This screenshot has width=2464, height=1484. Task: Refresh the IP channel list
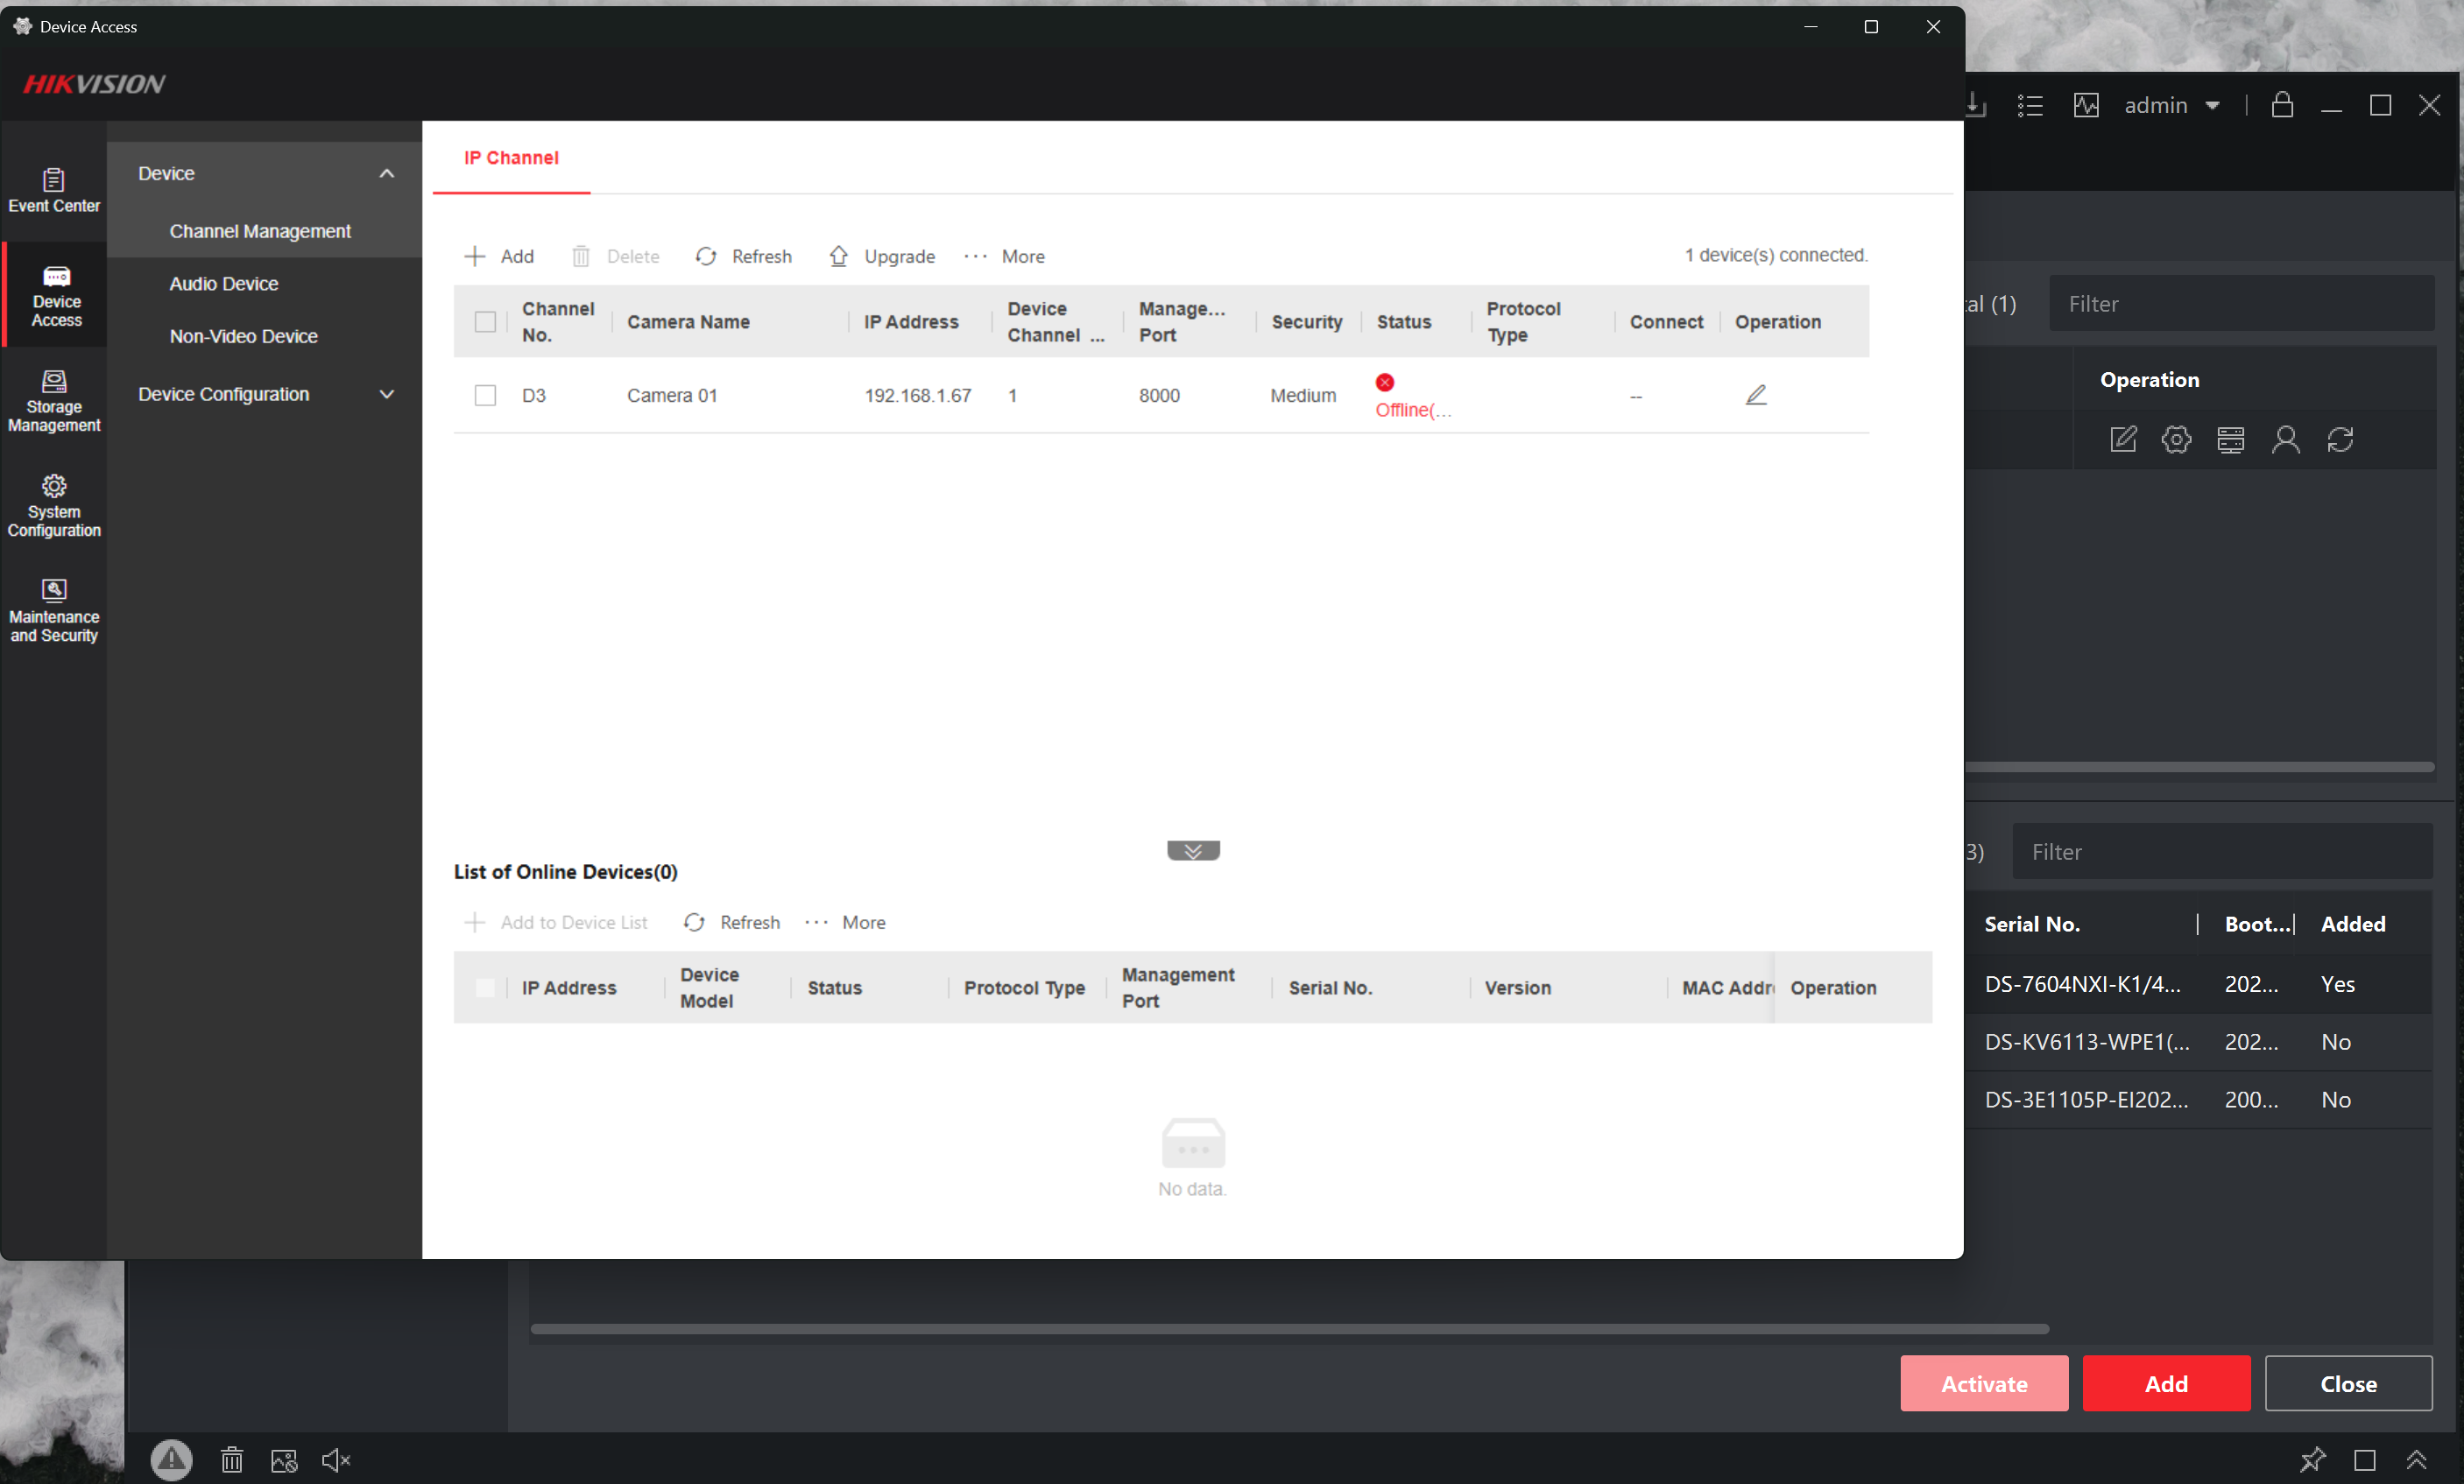click(x=743, y=256)
